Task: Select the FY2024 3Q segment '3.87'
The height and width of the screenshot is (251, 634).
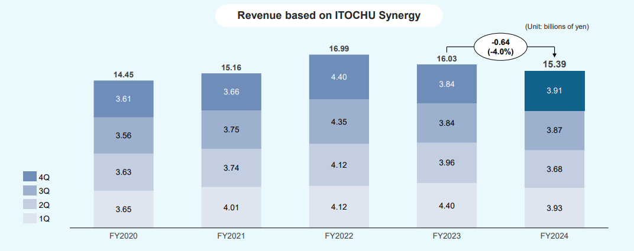Action: (555, 131)
